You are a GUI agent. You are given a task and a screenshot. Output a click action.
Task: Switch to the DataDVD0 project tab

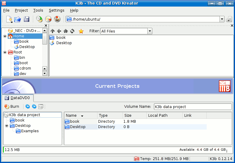[17, 98]
